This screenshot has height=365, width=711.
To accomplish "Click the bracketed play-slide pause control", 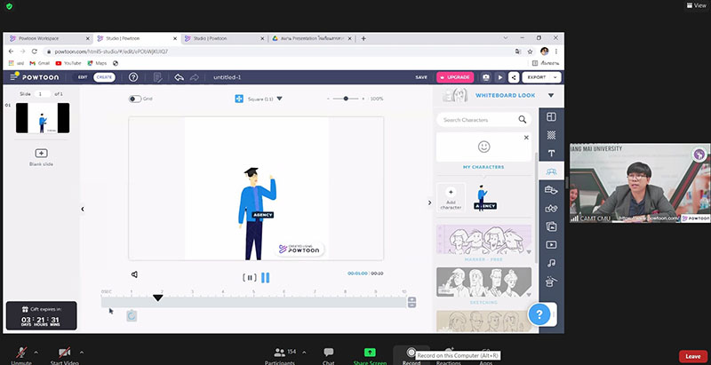I will coord(250,278).
